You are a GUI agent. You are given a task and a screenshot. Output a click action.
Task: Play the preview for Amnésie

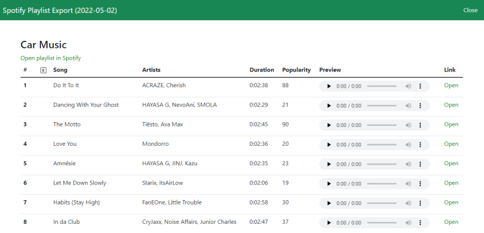click(329, 164)
